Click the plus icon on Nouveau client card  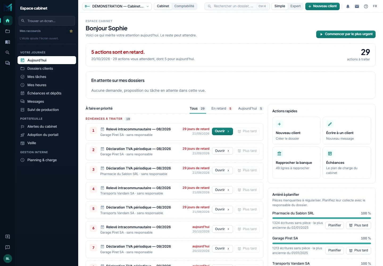(x=279, y=124)
